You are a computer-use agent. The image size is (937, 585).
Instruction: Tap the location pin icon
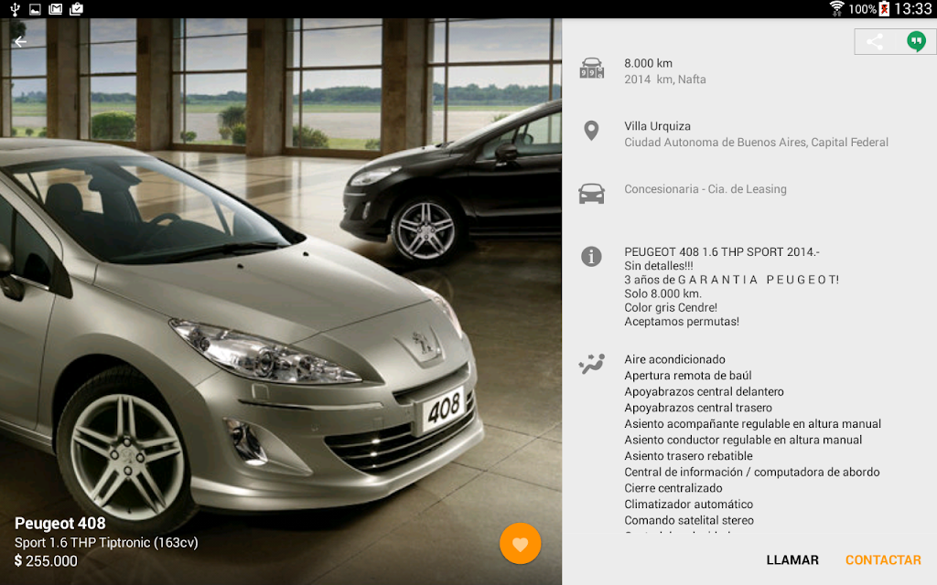(x=591, y=131)
